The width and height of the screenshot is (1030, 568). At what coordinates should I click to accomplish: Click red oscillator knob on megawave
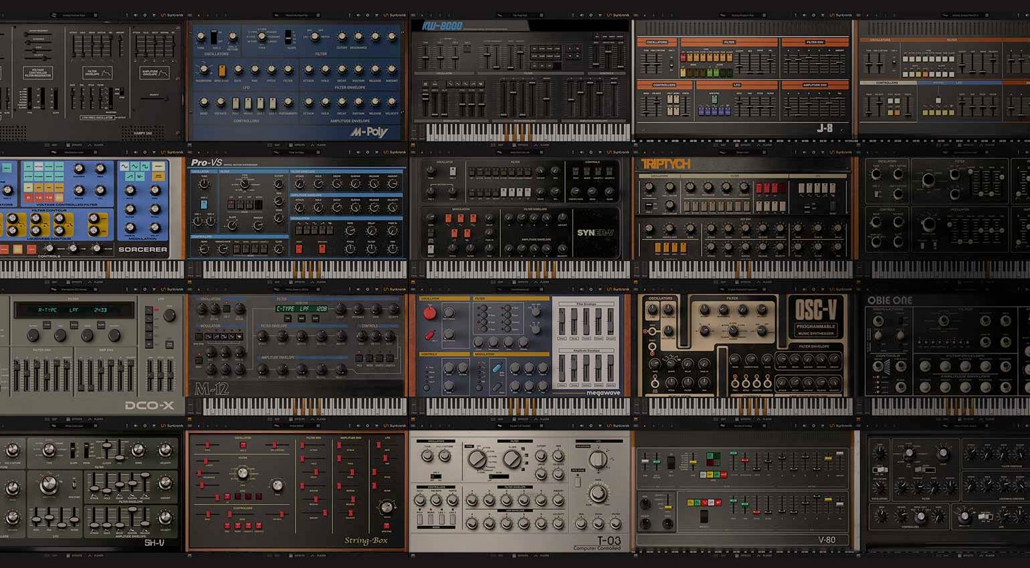[430, 313]
